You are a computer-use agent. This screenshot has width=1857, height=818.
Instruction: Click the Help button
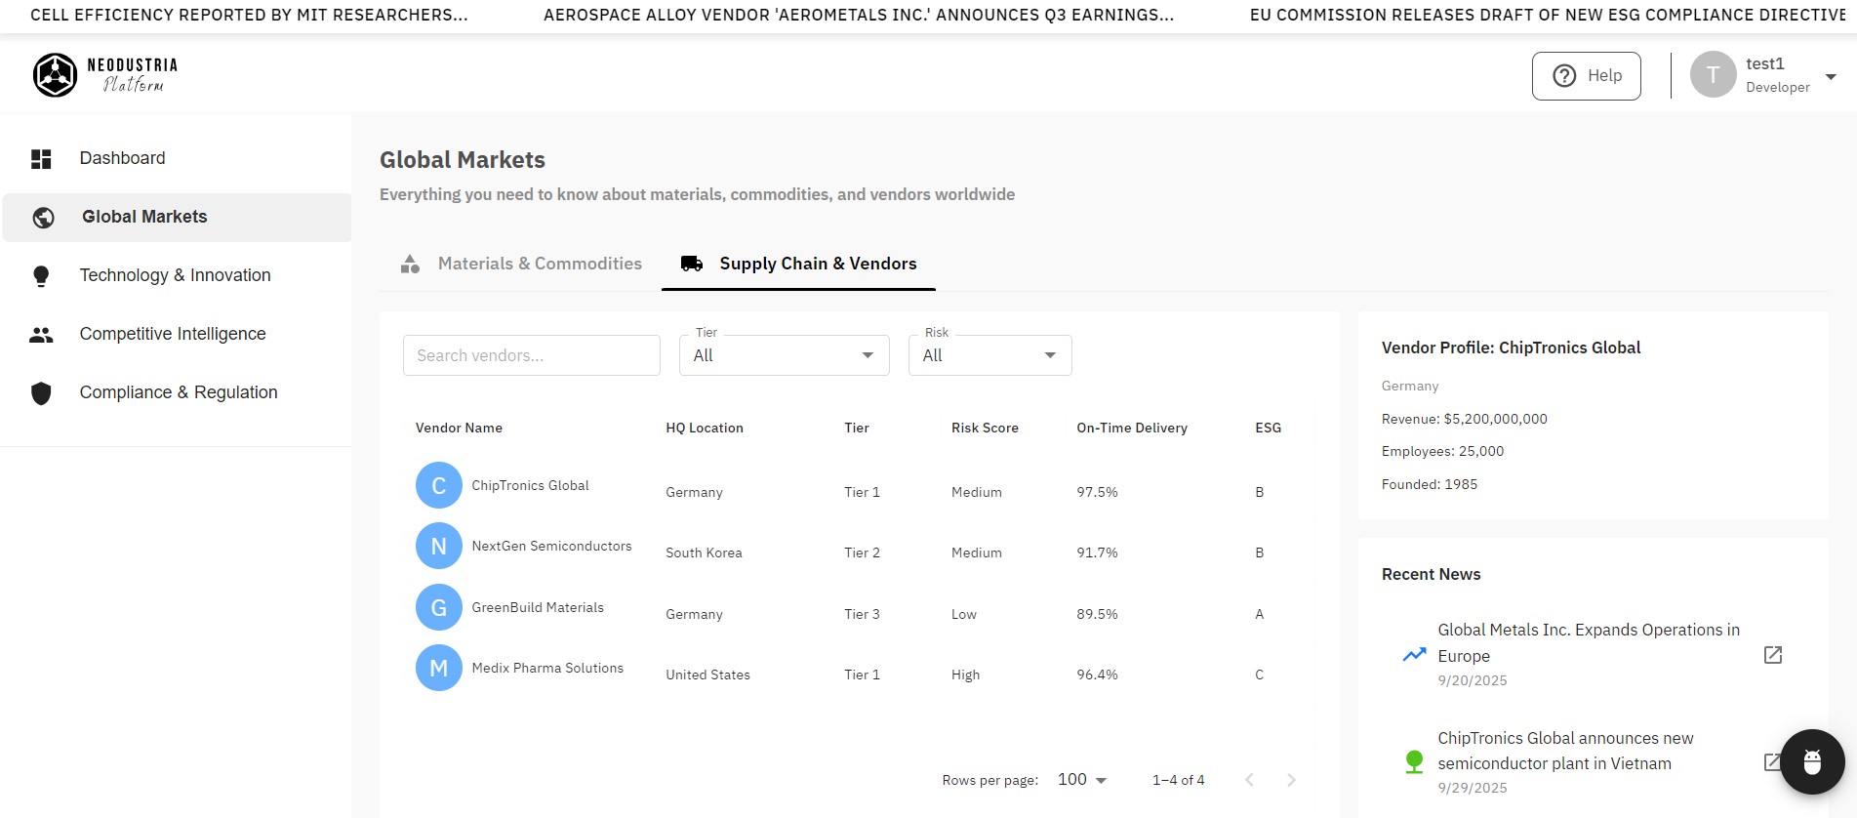[1586, 76]
